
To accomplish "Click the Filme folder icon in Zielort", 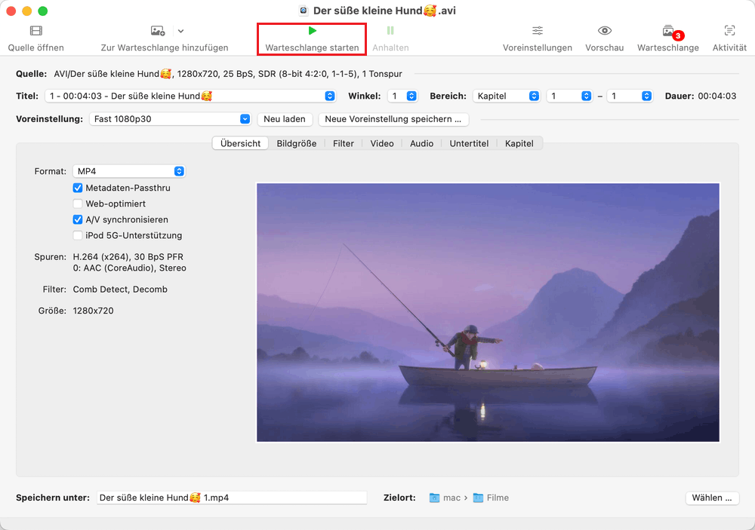I will (x=478, y=498).
